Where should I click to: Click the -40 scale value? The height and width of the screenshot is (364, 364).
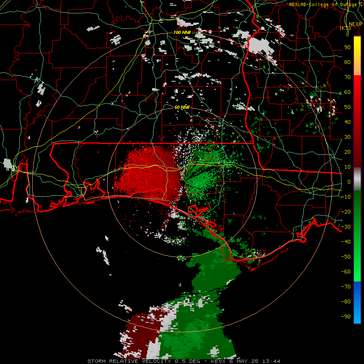coord(346,242)
